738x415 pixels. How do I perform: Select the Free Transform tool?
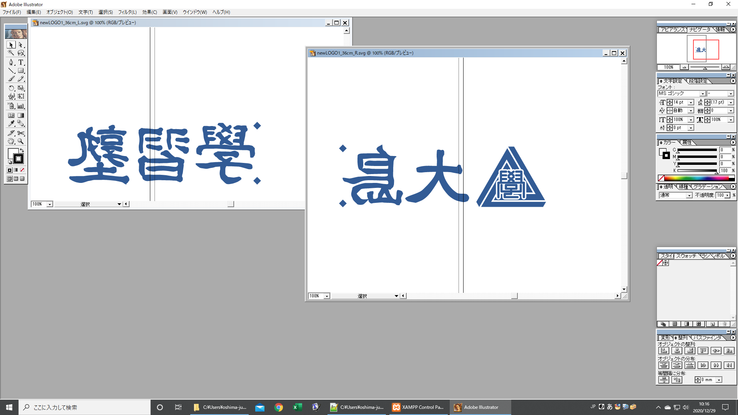click(x=21, y=96)
